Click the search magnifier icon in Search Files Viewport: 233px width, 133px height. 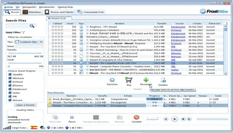32,26
